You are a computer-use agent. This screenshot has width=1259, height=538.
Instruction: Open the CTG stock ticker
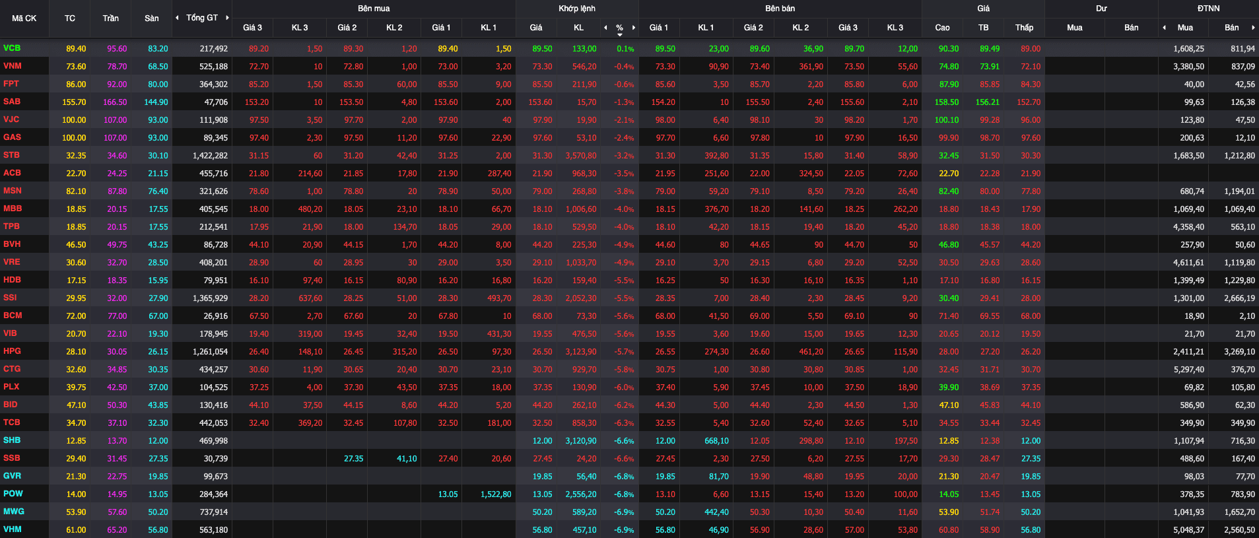coord(12,369)
